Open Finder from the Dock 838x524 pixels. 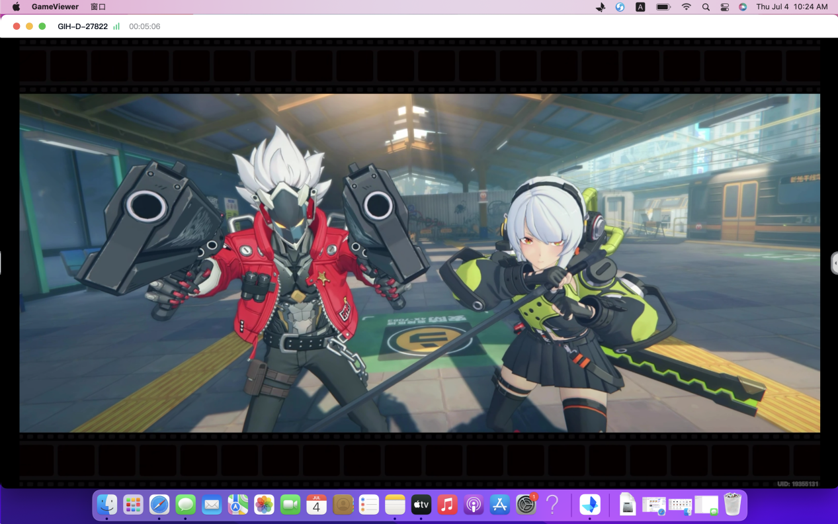pos(107,505)
